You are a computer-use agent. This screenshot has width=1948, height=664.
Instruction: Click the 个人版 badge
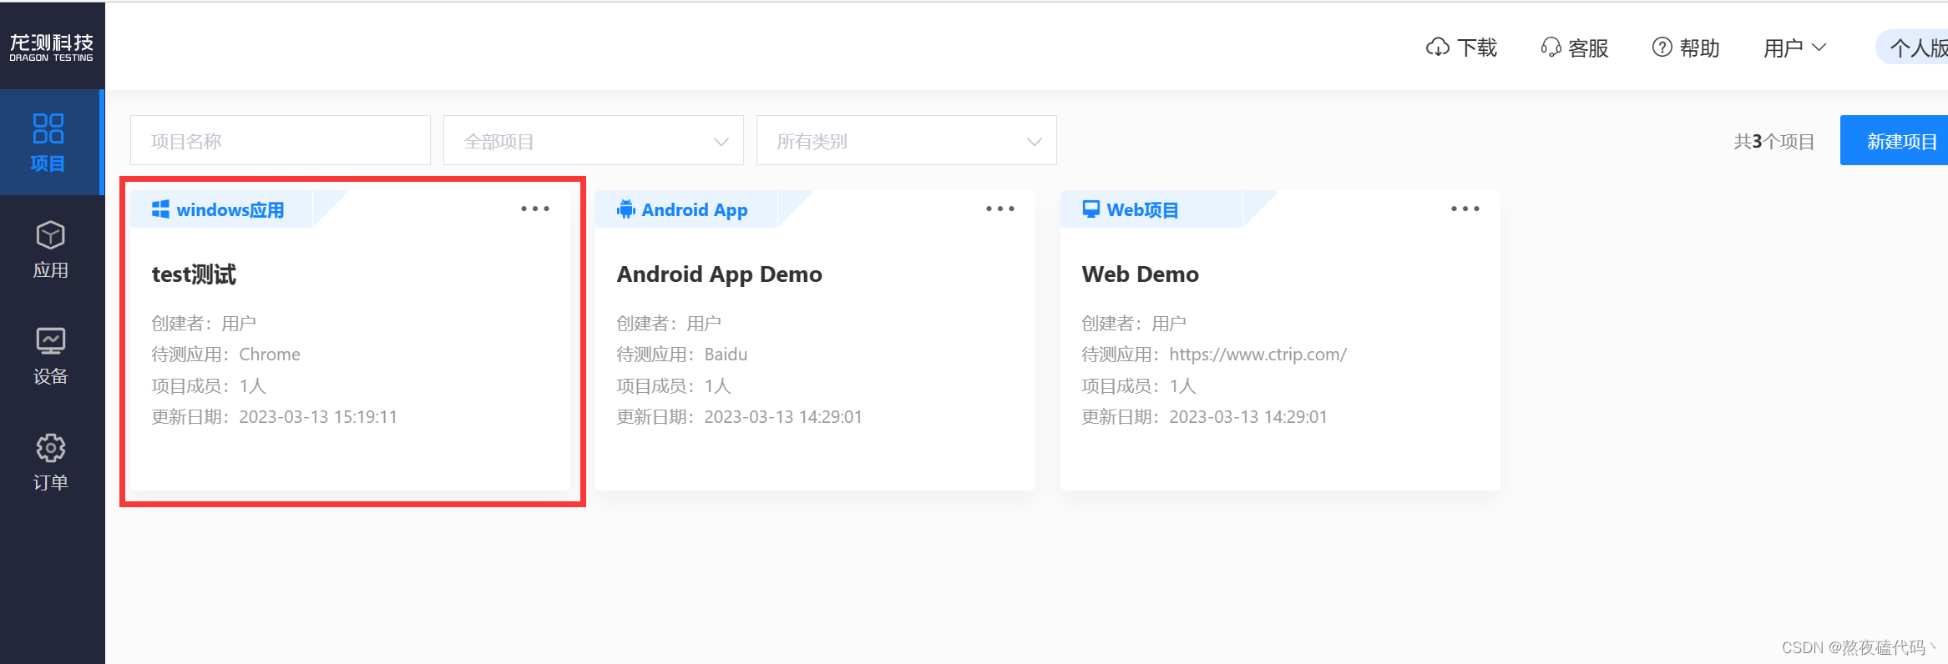click(1914, 48)
